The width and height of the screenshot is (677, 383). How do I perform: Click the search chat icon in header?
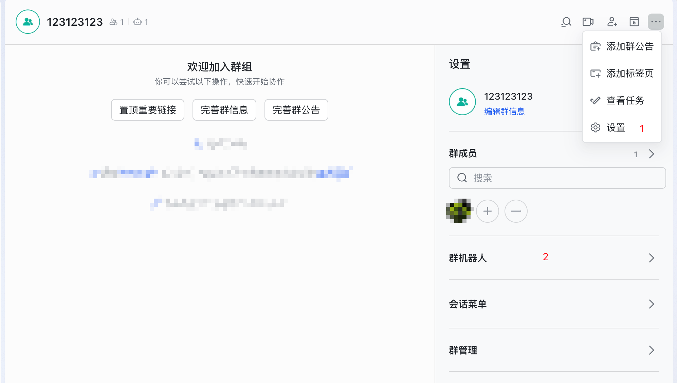[x=566, y=22]
